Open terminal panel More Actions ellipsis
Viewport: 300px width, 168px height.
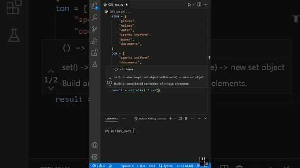click(193, 119)
